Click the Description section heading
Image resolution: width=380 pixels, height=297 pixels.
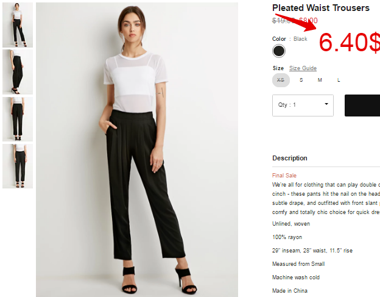coord(290,158)
